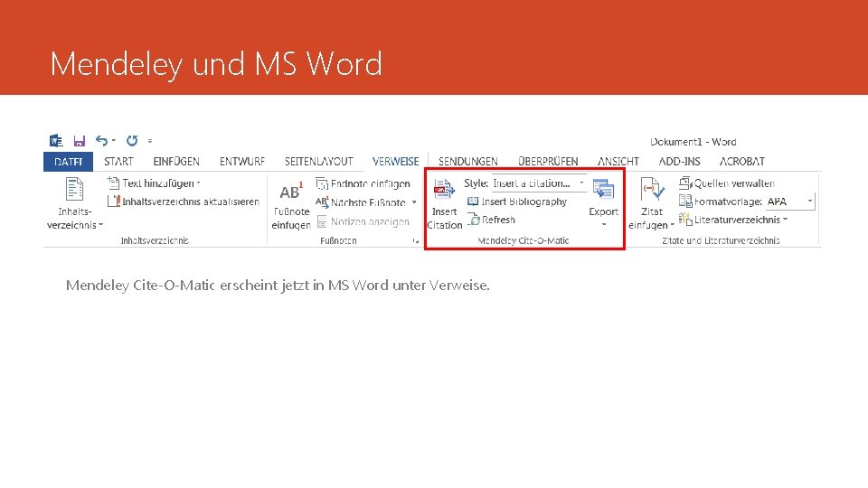Click the Word application icon
Viewport: 868px width, 488px height.
pos(56,141)
